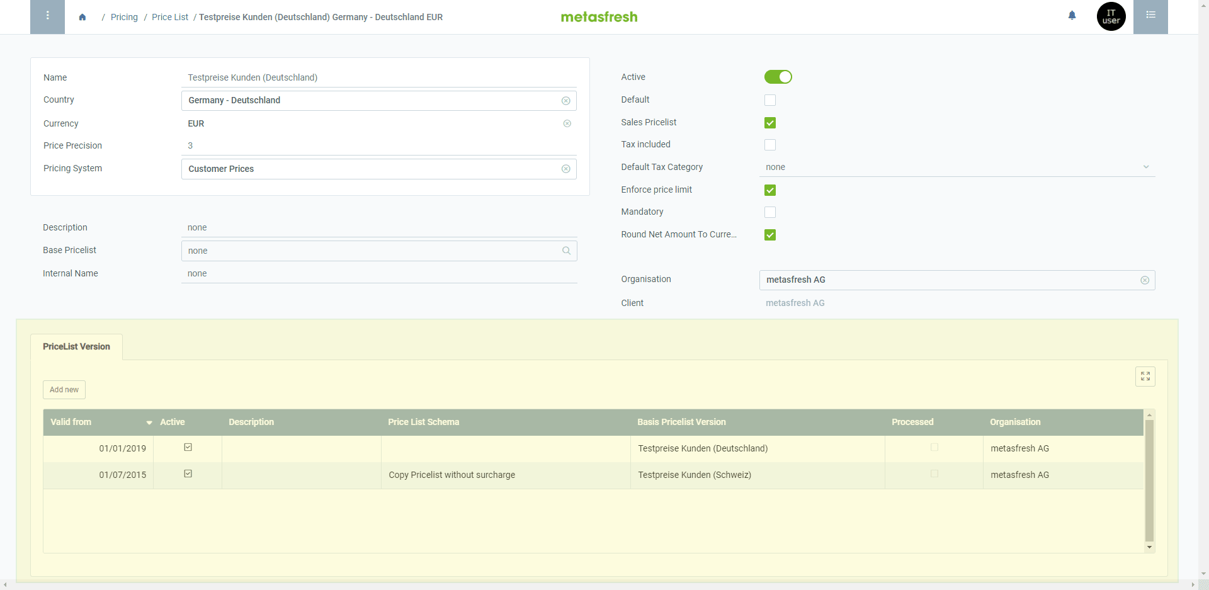This screenshot has height=590, width=1209.
Task: Uncheck Enforce price limit
Action: [x=769, y=190]
